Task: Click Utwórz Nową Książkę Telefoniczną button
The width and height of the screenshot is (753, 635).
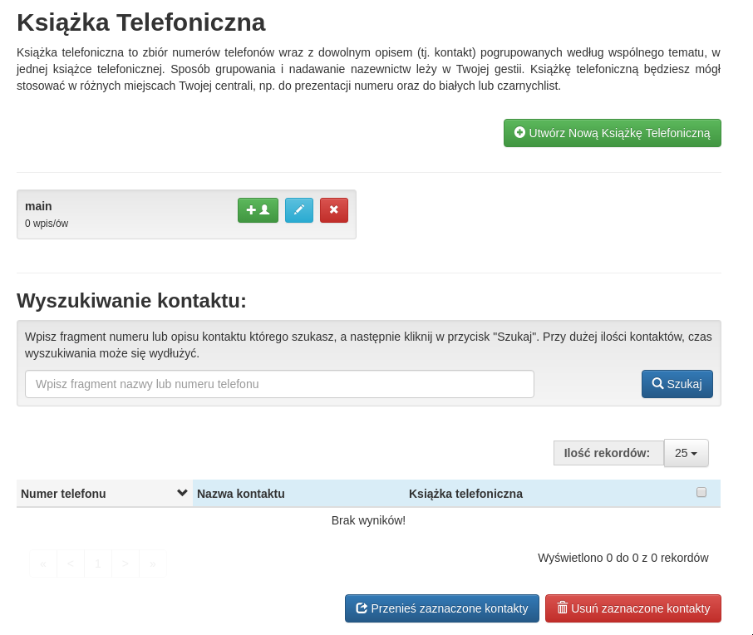Action: click(x=612, y=133)
